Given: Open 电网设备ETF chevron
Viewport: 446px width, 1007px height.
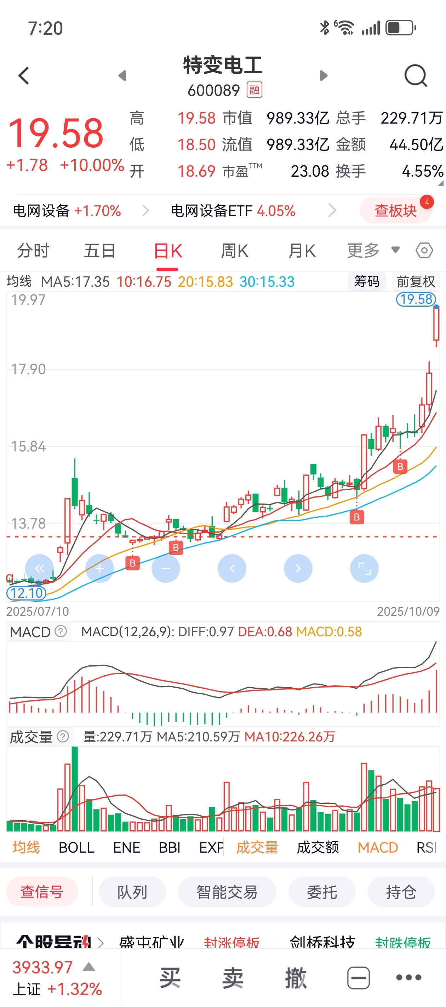Looking at the screenshot, I should click(x=332, y=210).
